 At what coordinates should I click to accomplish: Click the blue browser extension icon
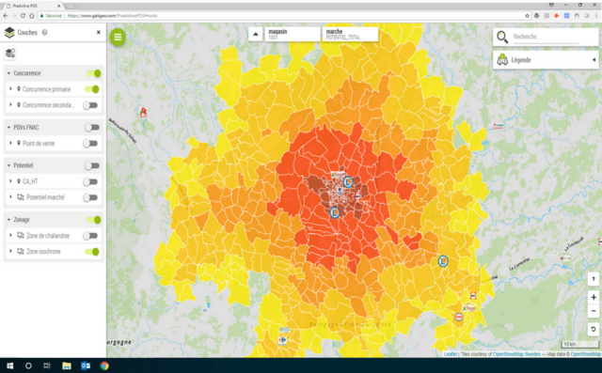coord(566,16)
